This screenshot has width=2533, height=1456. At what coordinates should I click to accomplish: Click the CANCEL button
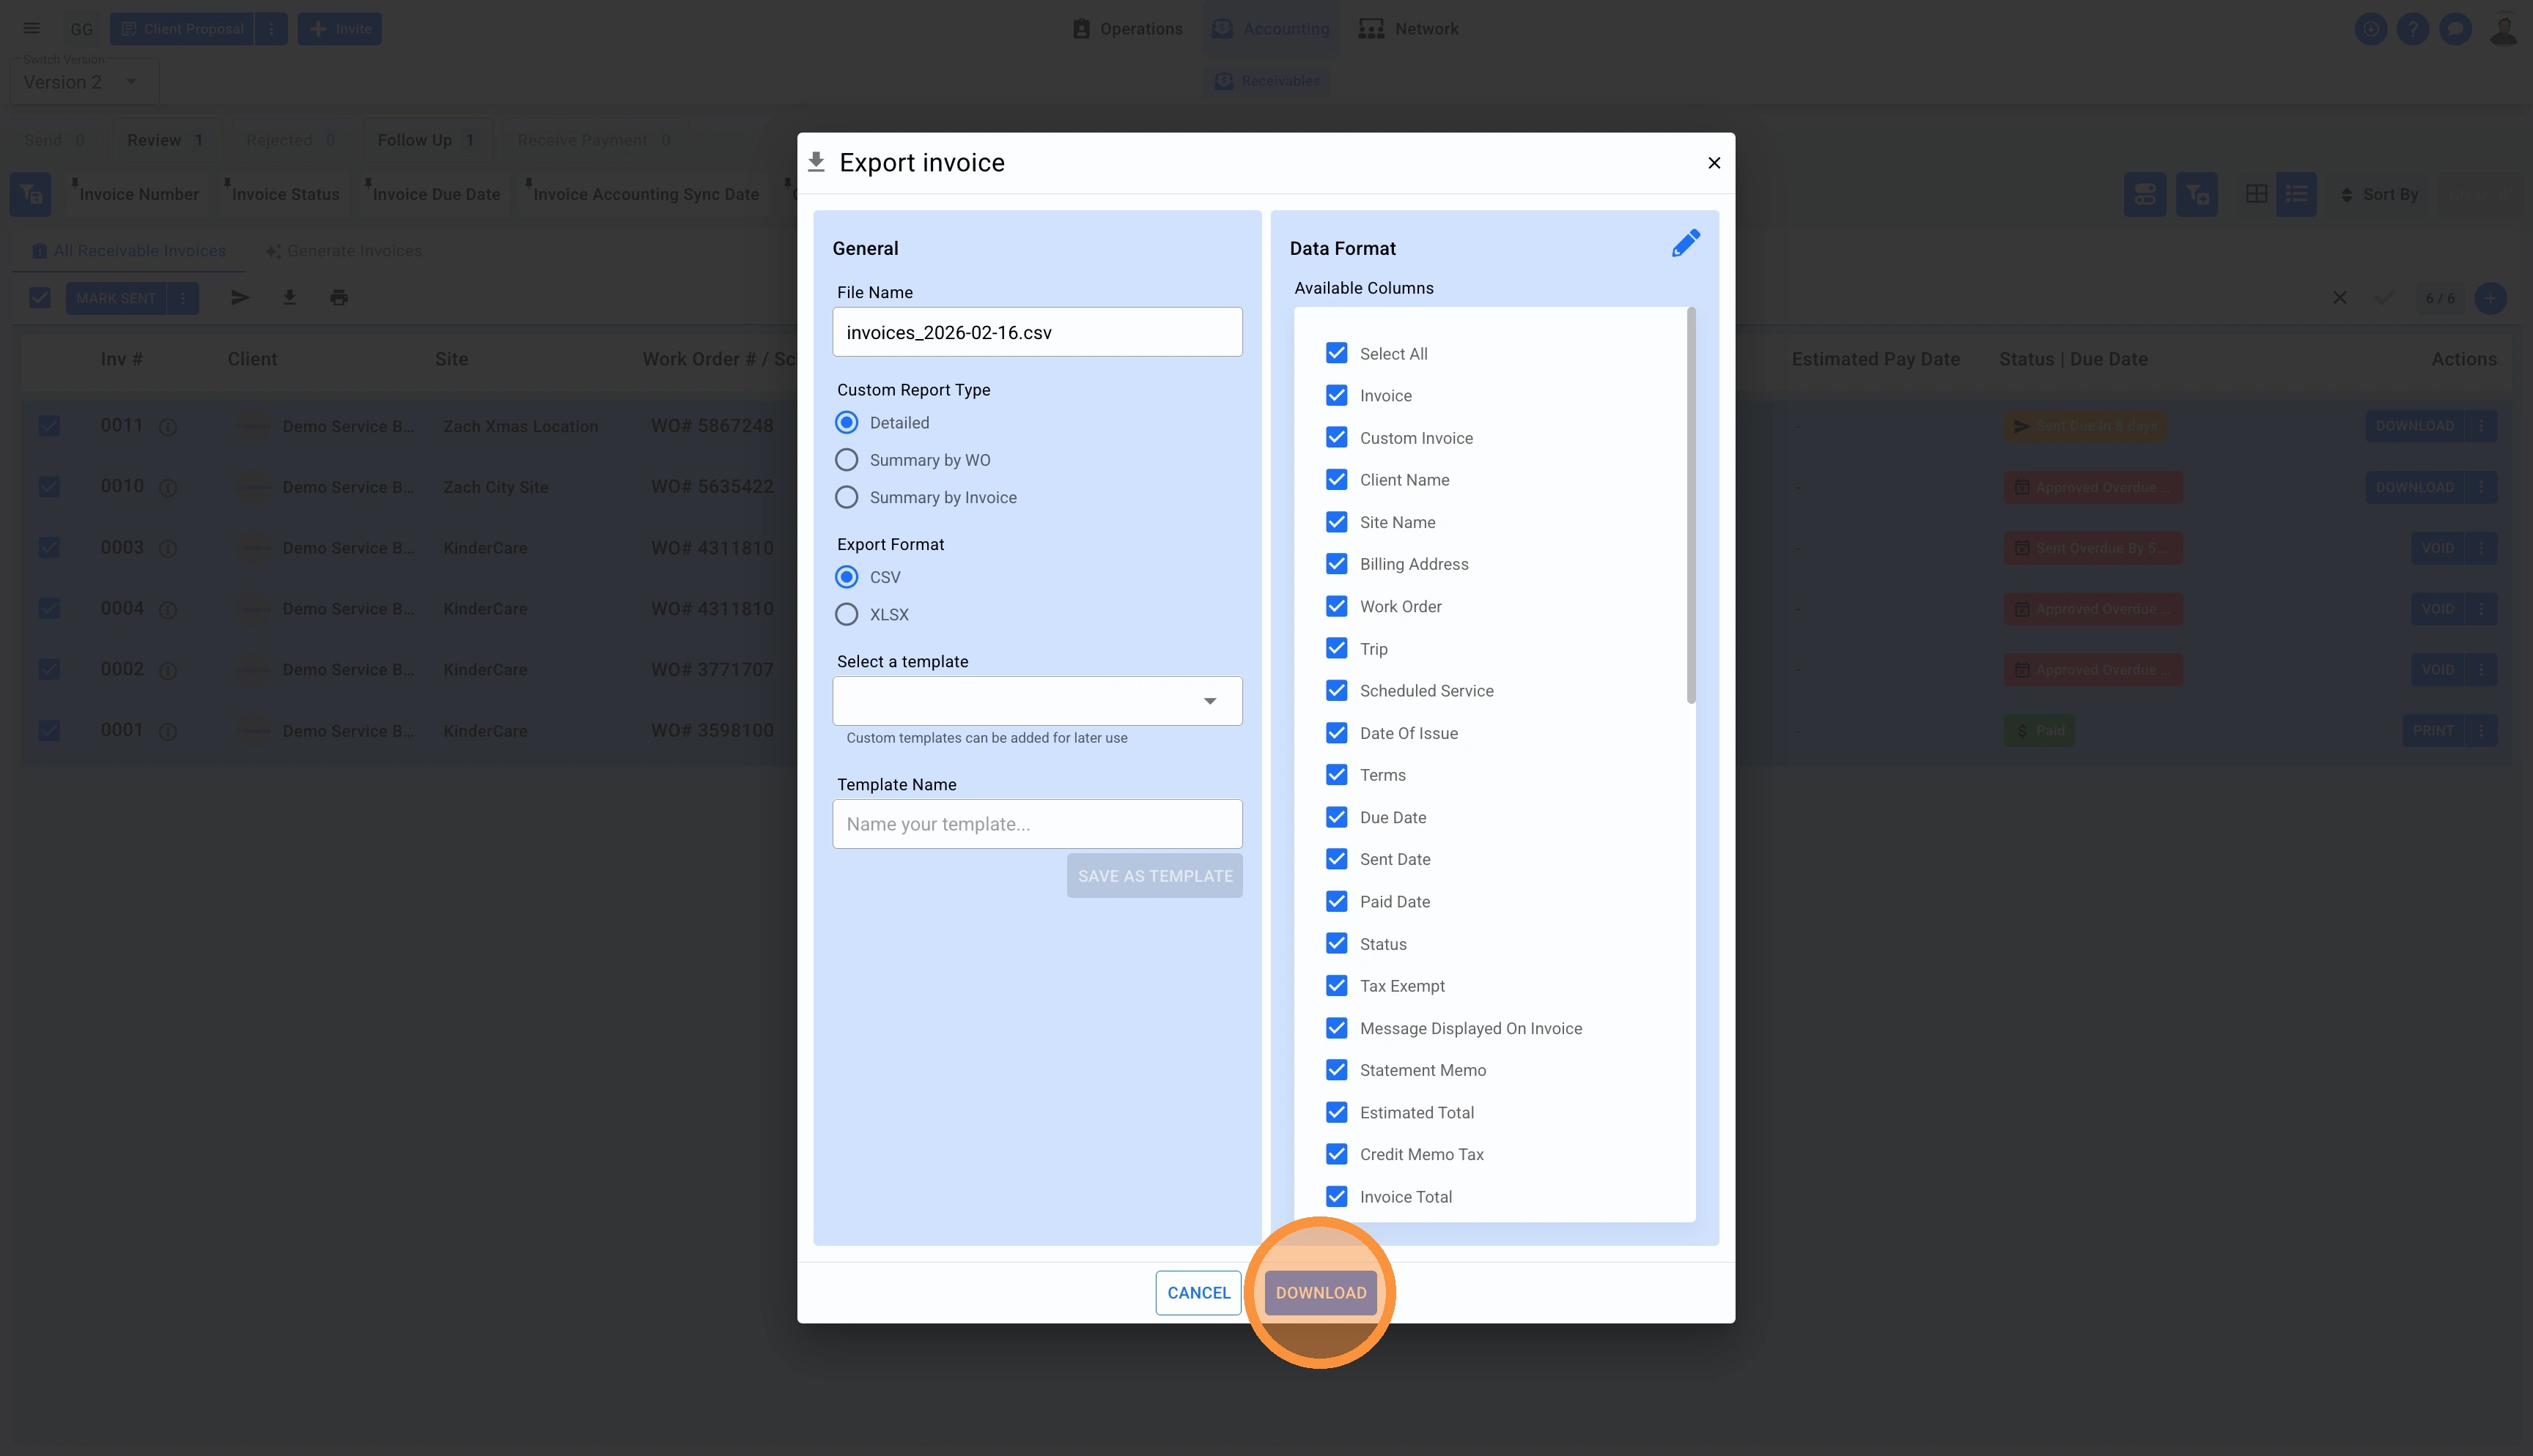(1198, 1293)
